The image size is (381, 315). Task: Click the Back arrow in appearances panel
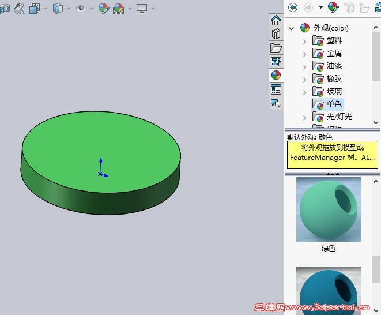coord(293,7)
